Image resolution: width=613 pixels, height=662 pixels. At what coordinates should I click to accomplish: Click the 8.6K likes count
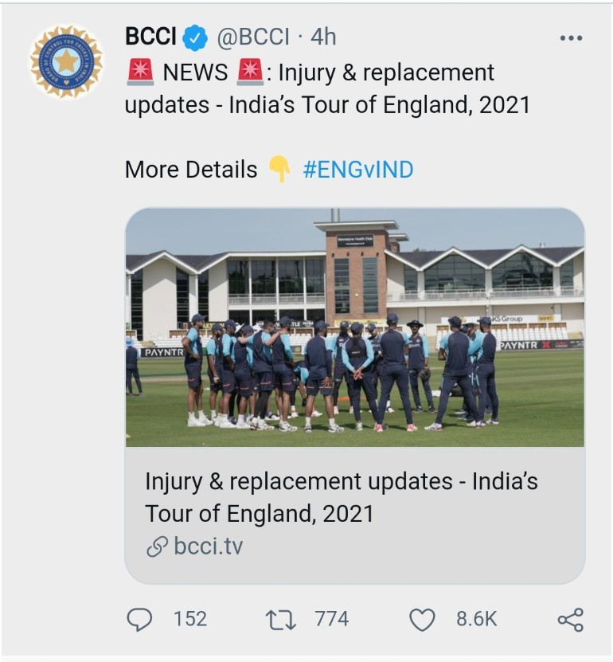[x=476, y=619]
